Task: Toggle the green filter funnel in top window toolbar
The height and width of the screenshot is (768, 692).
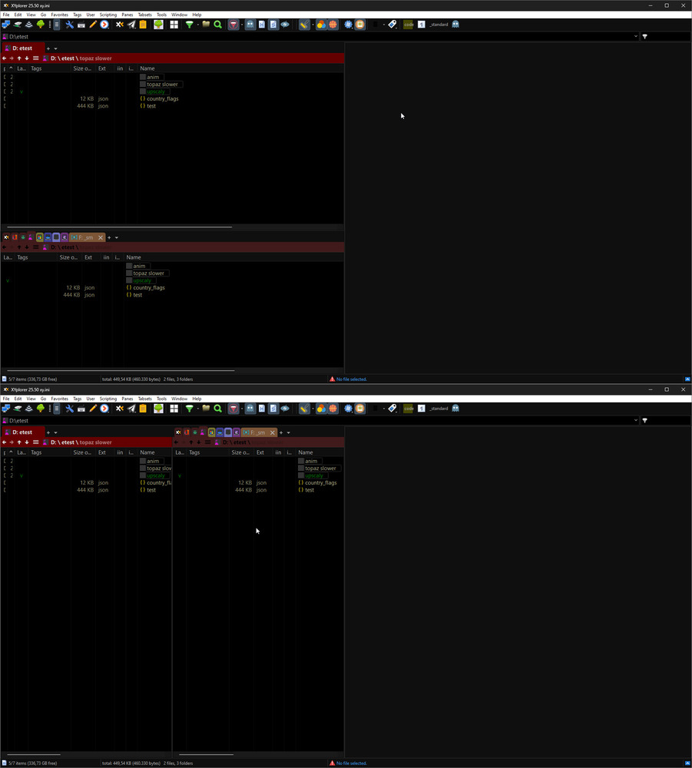Action: [190, 25]
